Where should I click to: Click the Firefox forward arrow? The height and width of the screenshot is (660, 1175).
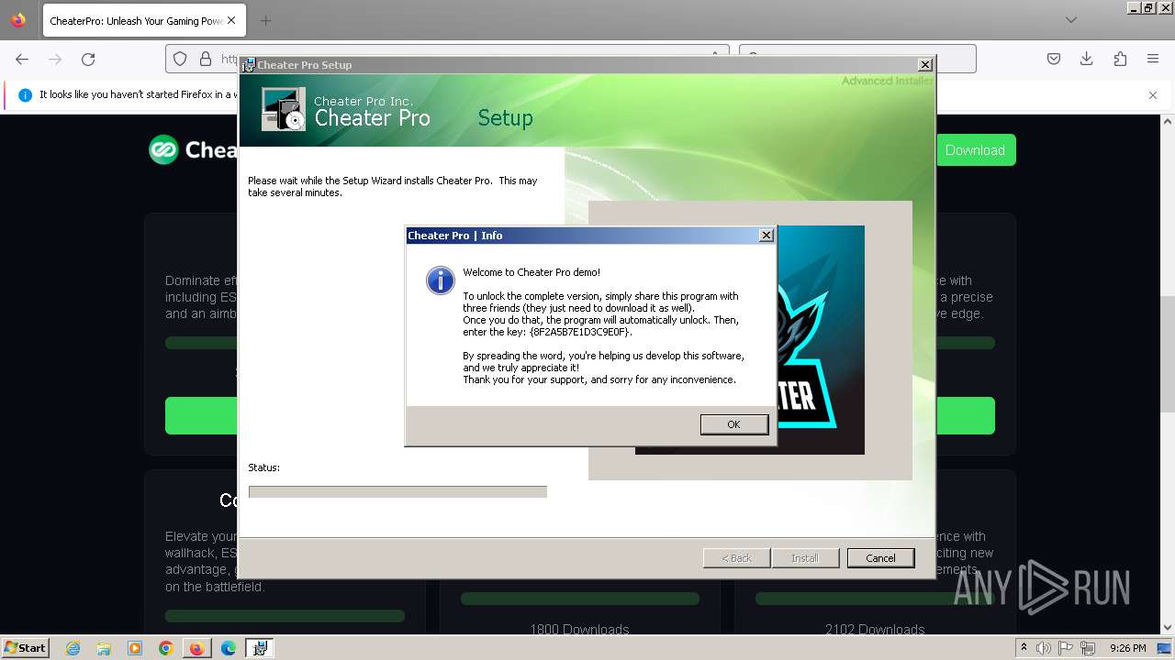coord(55,59)
